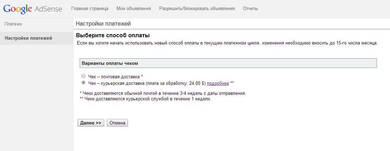Click the Выберите способ оплаты heading
The image size is (390, 151).
[113, 35]
